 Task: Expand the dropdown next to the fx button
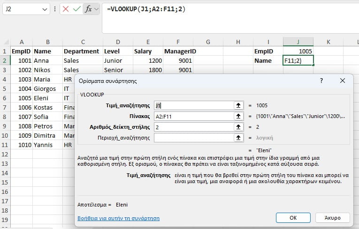[96, 9]
